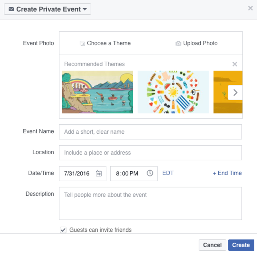Screen dimensions: 257x255
Task: Open the Create Private Event dropdown
Action: click(47, 9)
